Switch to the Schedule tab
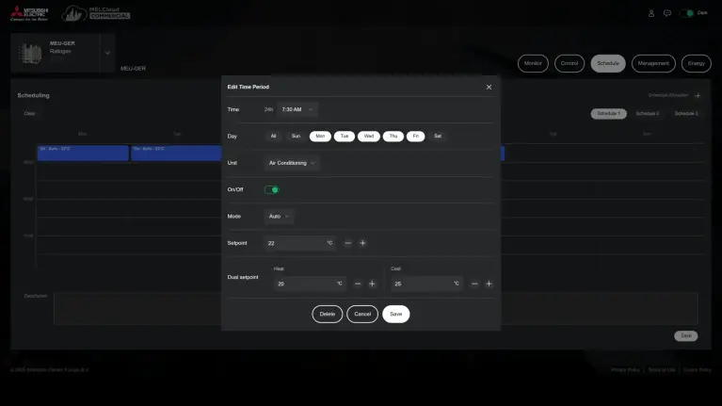 pos(608,64)
